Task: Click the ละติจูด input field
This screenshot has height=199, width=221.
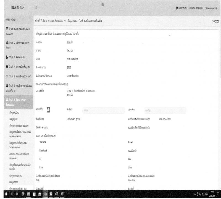Action: pyautogui.click(x=104, y=110)
